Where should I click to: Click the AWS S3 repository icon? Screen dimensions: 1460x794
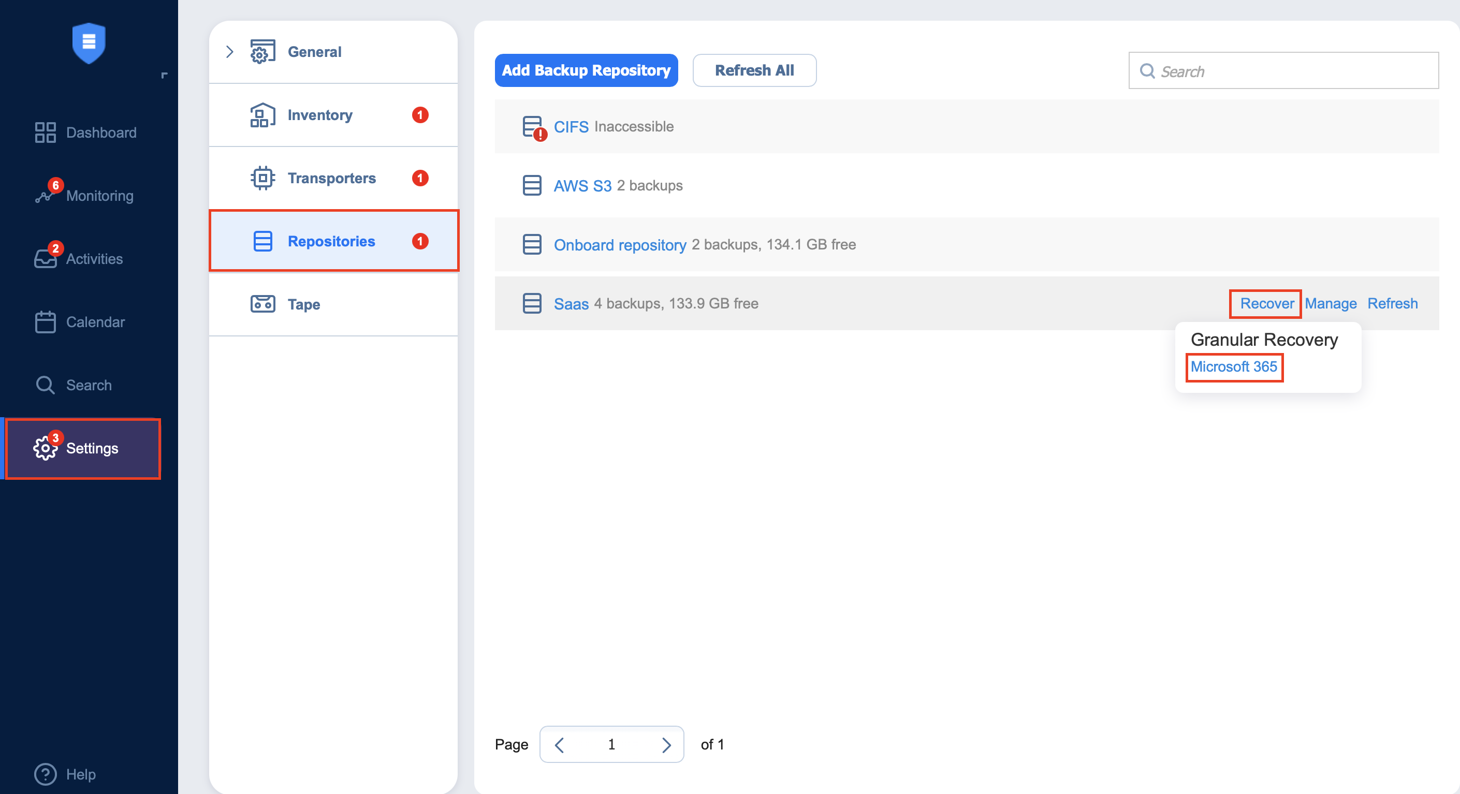[532, 185]
